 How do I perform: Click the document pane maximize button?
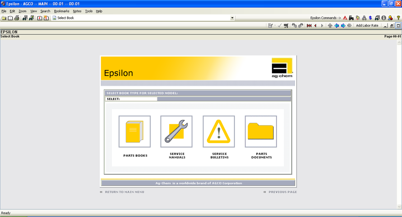[x=398, y=26]
